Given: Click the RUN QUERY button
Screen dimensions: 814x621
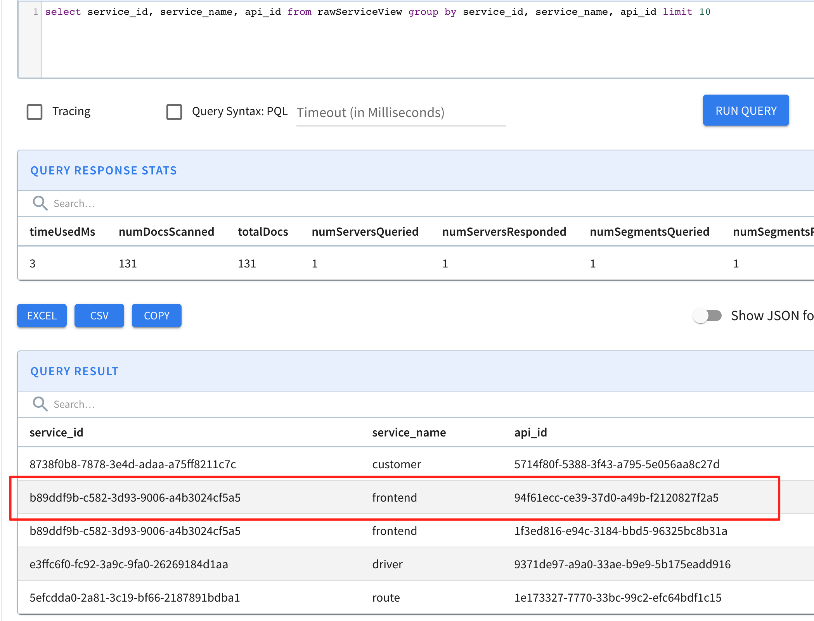Looking at the screenshot, I should 745,110.
